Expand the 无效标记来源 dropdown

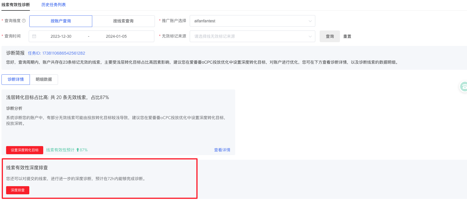pyautogui.click(x=252, y=36)
